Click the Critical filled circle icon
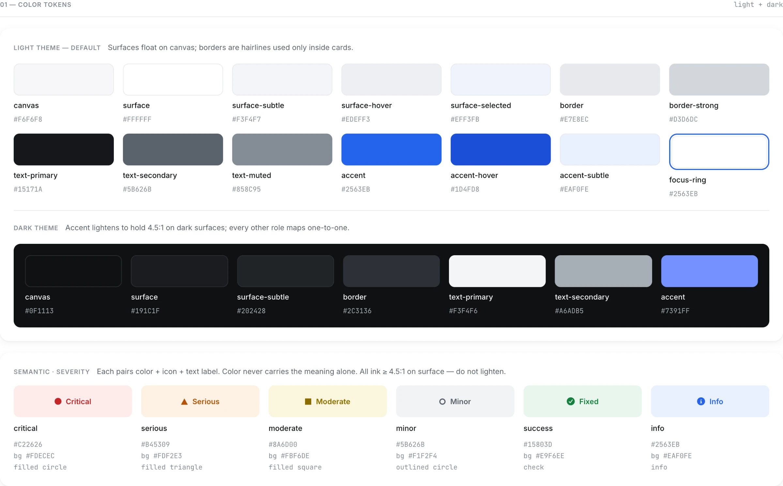The image size is (783, 486). coord(58,401)
